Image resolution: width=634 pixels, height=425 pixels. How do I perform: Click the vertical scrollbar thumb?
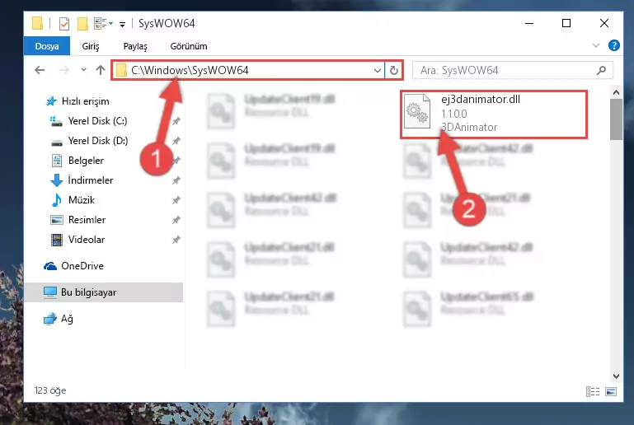616,119
